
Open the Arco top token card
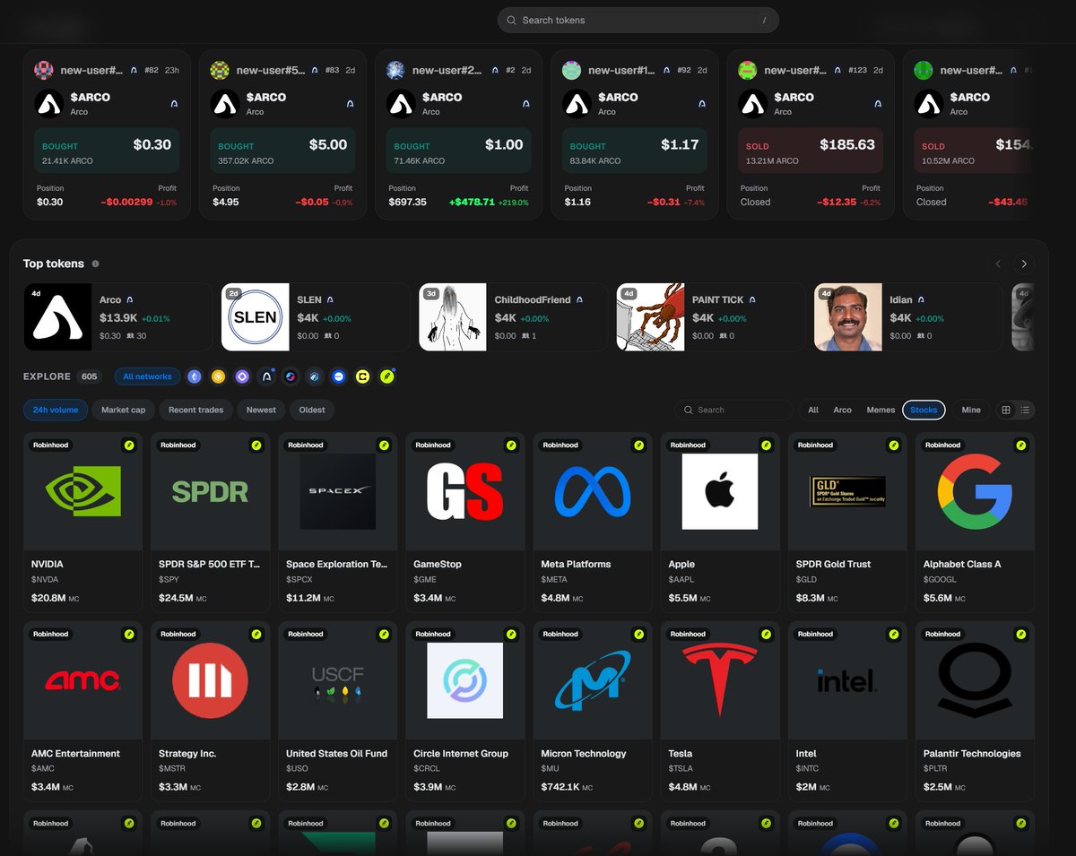point(118,317)
